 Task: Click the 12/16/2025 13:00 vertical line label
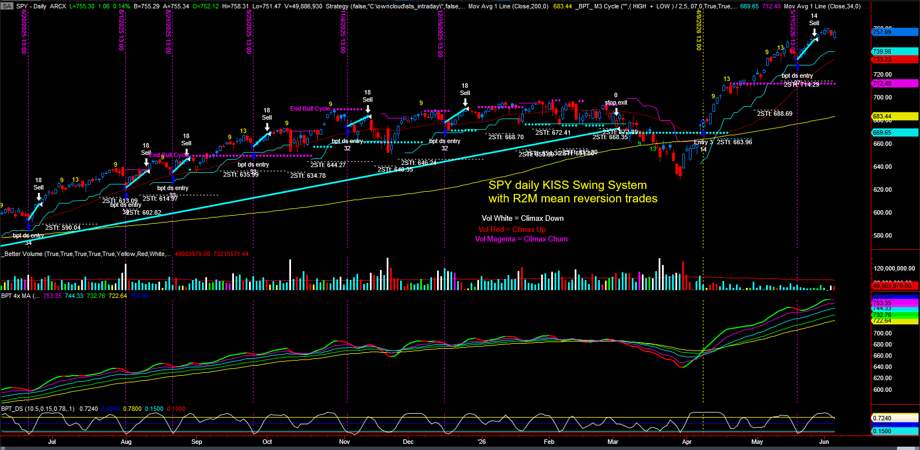[440, 35]
